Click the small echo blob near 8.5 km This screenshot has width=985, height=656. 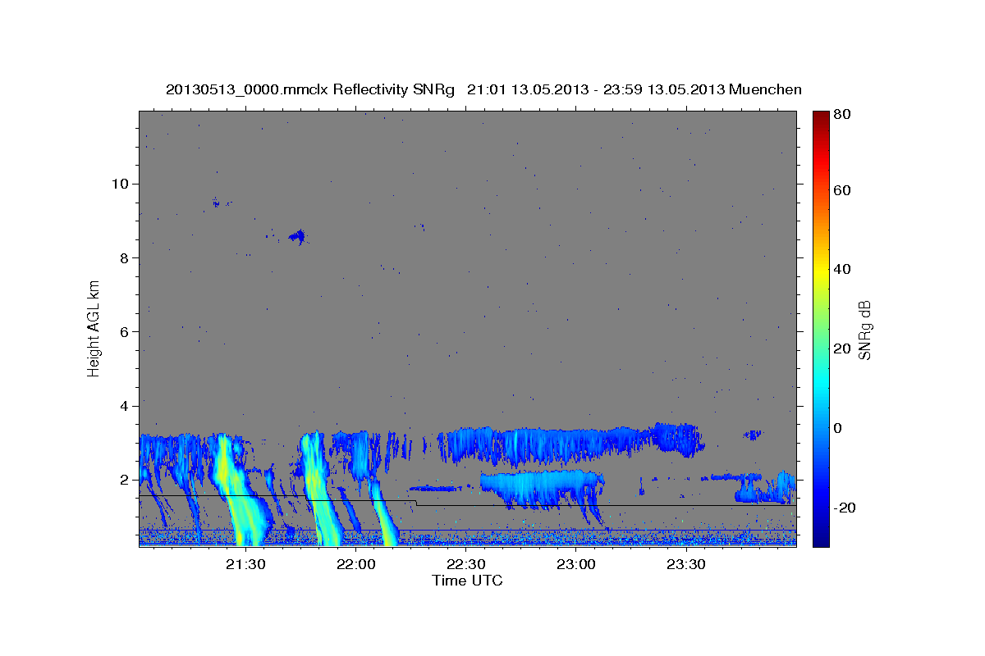click(x=297, y=237)
